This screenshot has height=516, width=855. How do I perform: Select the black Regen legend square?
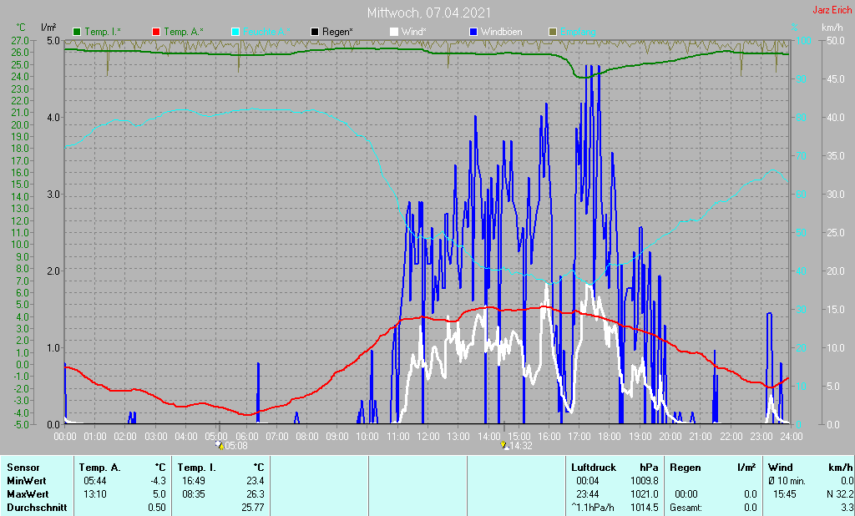coord(314,32)
